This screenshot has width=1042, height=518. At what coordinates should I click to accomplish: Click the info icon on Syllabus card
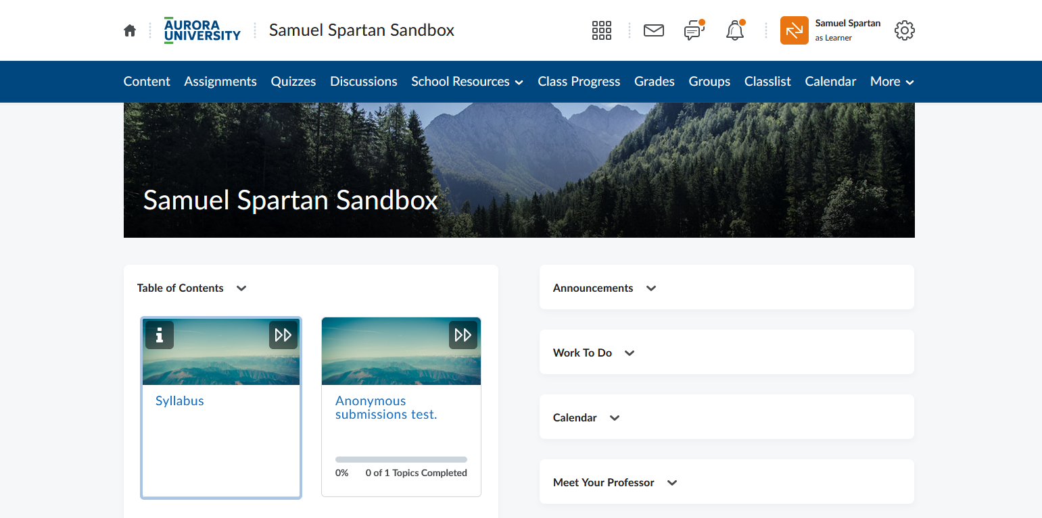coord(160,335)
